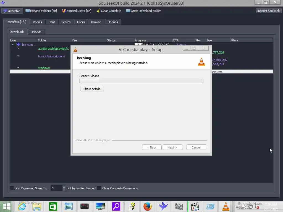Open the Options tab

pyautogui.click(x=113, y=22)
